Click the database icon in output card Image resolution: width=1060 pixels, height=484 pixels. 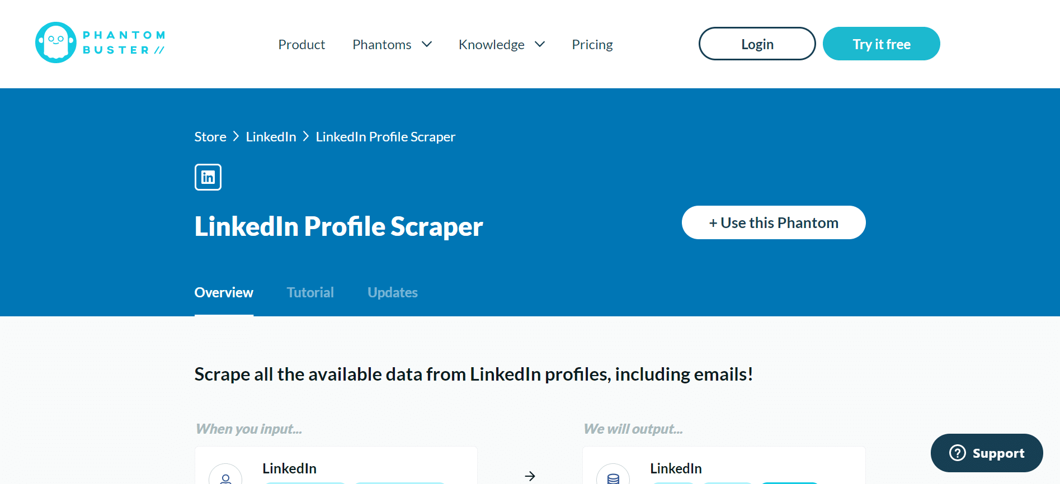(x=613, y=477)
